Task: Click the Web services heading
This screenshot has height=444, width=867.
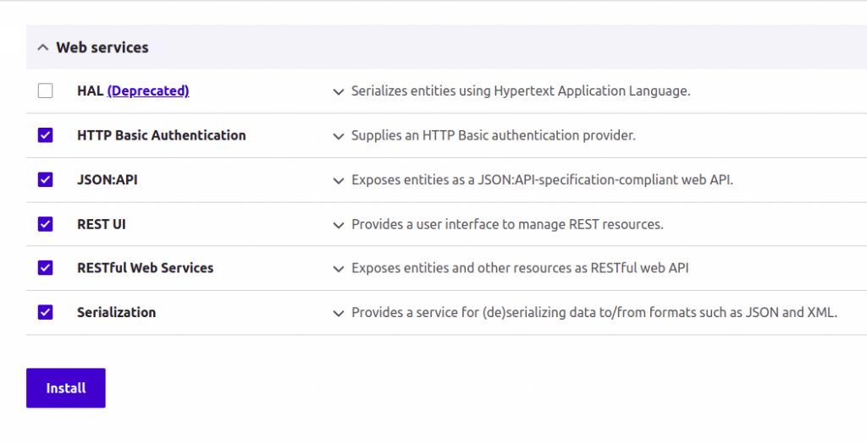Action: [x=102, y=47]
